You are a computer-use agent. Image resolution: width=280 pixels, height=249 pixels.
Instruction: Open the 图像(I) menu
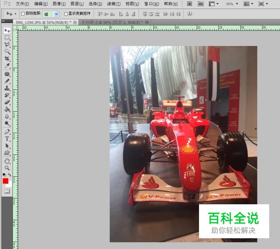click(x=59, y=4)
